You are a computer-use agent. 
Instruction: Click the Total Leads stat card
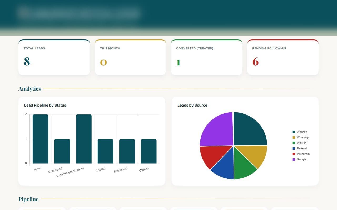[54, 57]
